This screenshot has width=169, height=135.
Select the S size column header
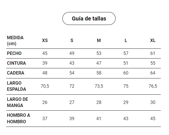coord(72,41)
